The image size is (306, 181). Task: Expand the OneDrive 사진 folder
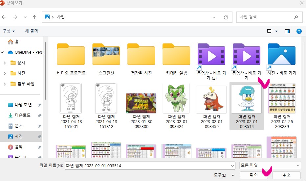[5, 73]
